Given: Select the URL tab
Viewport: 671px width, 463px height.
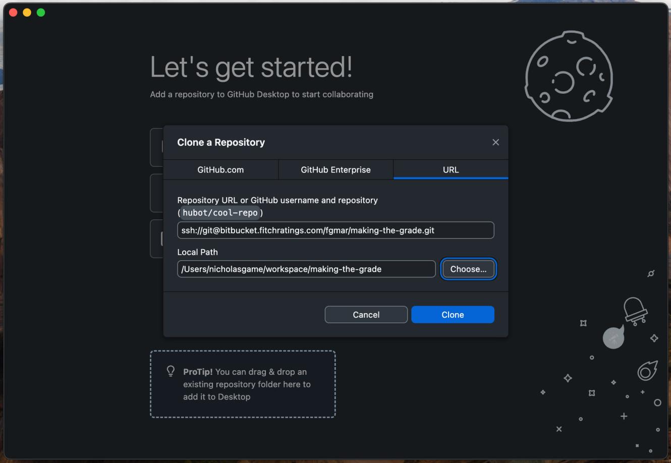Looking at the screenshot, I should (451, 170).
